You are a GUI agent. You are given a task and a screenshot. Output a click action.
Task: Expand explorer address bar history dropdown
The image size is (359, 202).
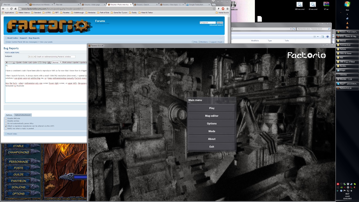pos(291,29)
